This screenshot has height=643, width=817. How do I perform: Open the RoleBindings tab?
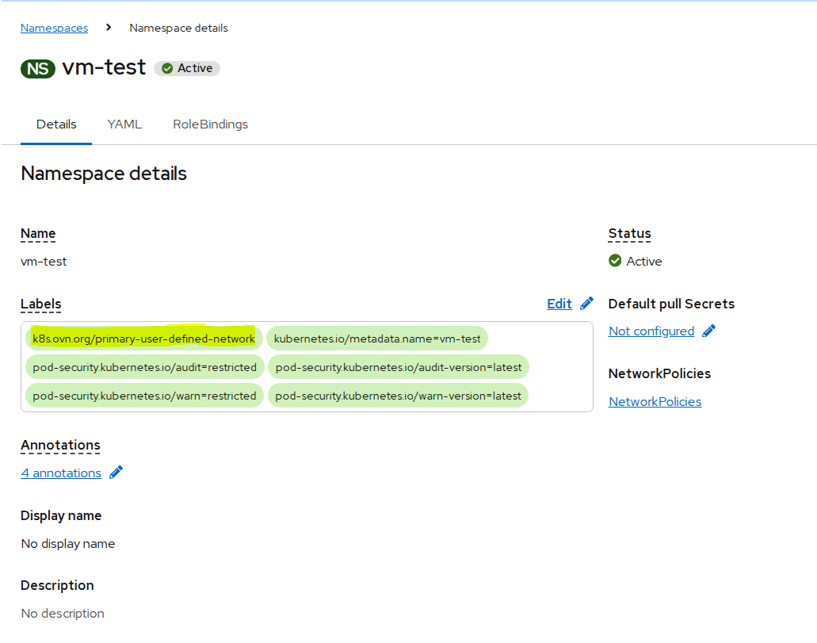tap(210, 124)
